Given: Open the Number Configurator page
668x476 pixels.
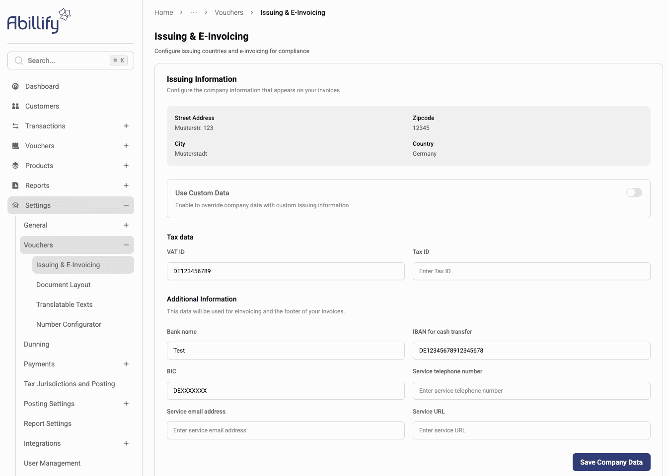Looking at the screenshot, I should [69, 324].
